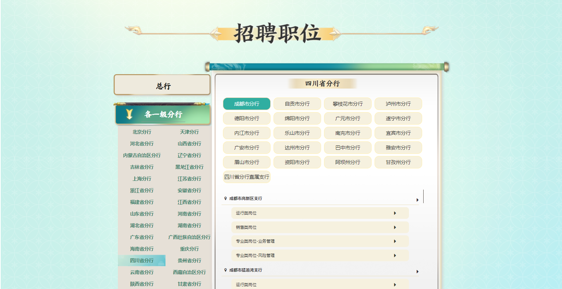Choose 山东省分行

coord(142,214)
